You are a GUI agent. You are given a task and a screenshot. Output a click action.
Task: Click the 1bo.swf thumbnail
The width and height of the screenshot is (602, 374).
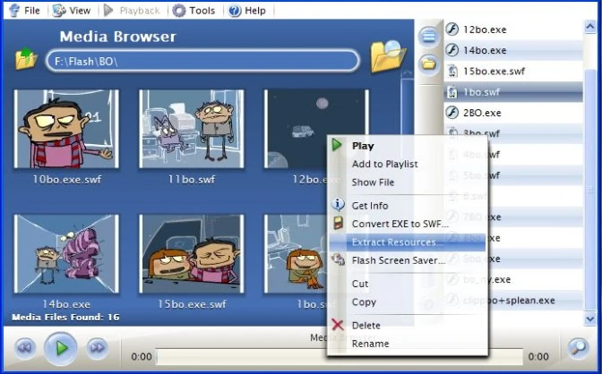(x=295, y=253)
